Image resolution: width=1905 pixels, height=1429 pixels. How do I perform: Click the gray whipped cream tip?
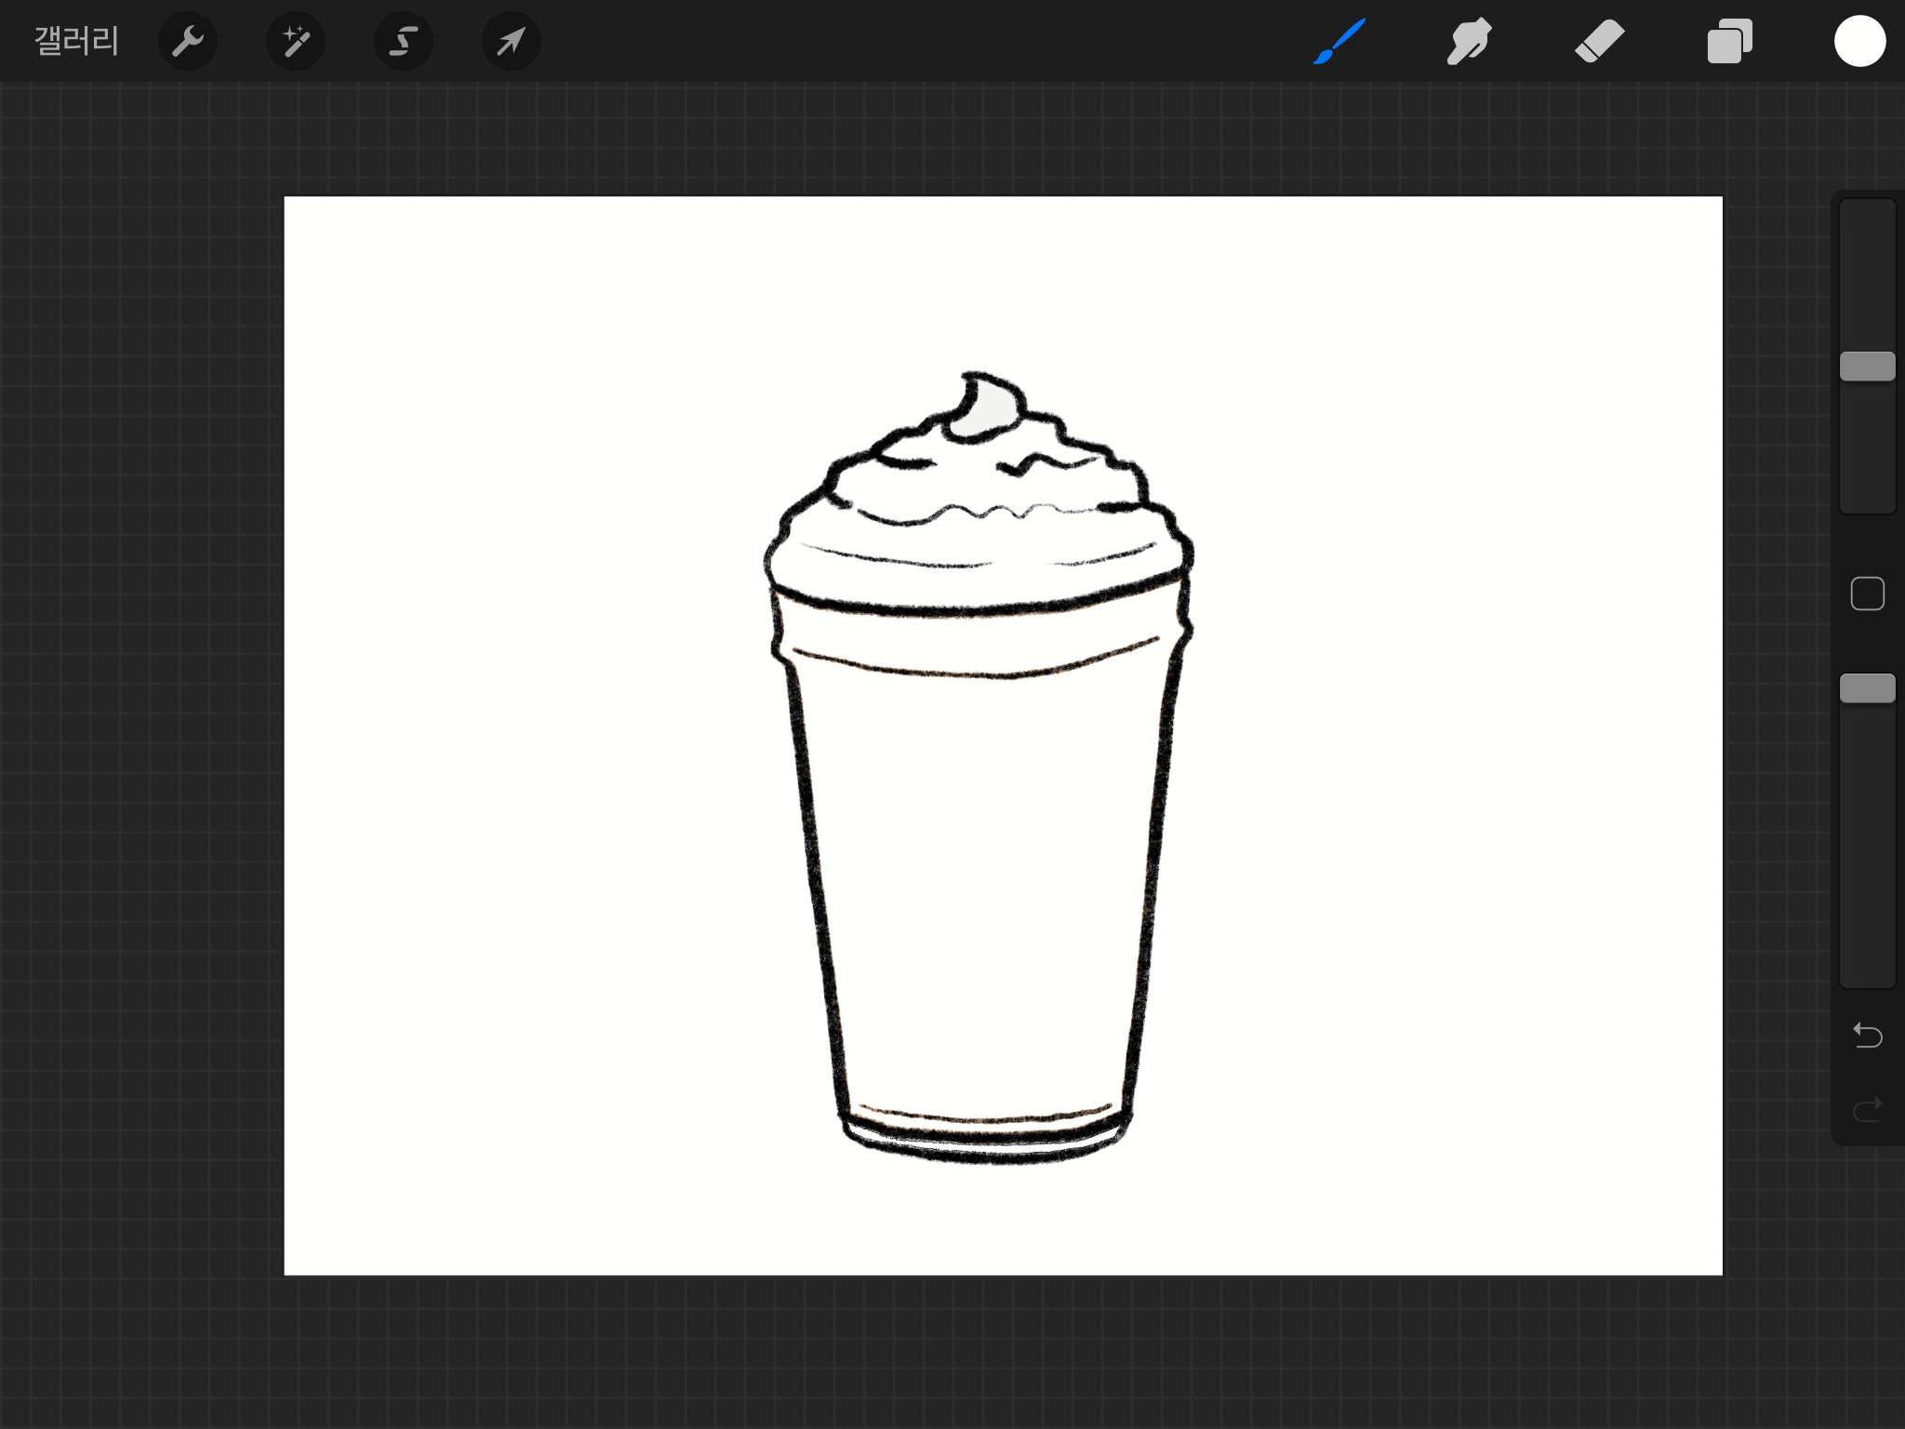point(993,409)
